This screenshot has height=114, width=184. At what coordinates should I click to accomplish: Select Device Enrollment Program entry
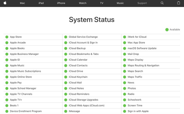[26, 111]
